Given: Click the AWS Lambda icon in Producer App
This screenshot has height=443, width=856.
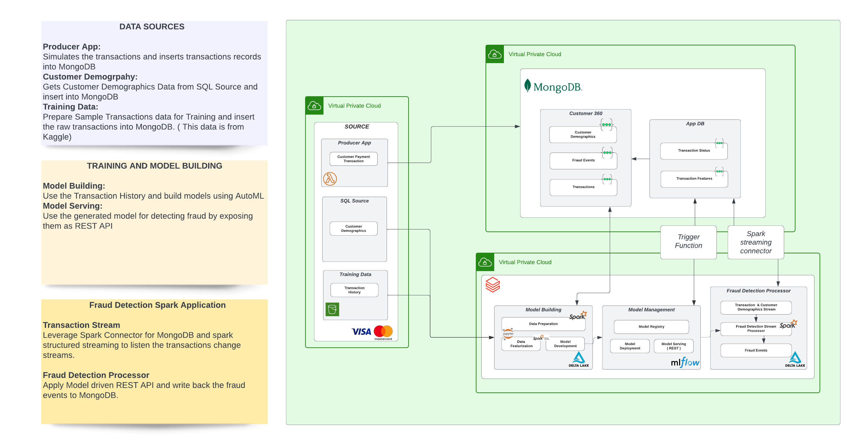Looking at the screenshot, I should [330, 179].
